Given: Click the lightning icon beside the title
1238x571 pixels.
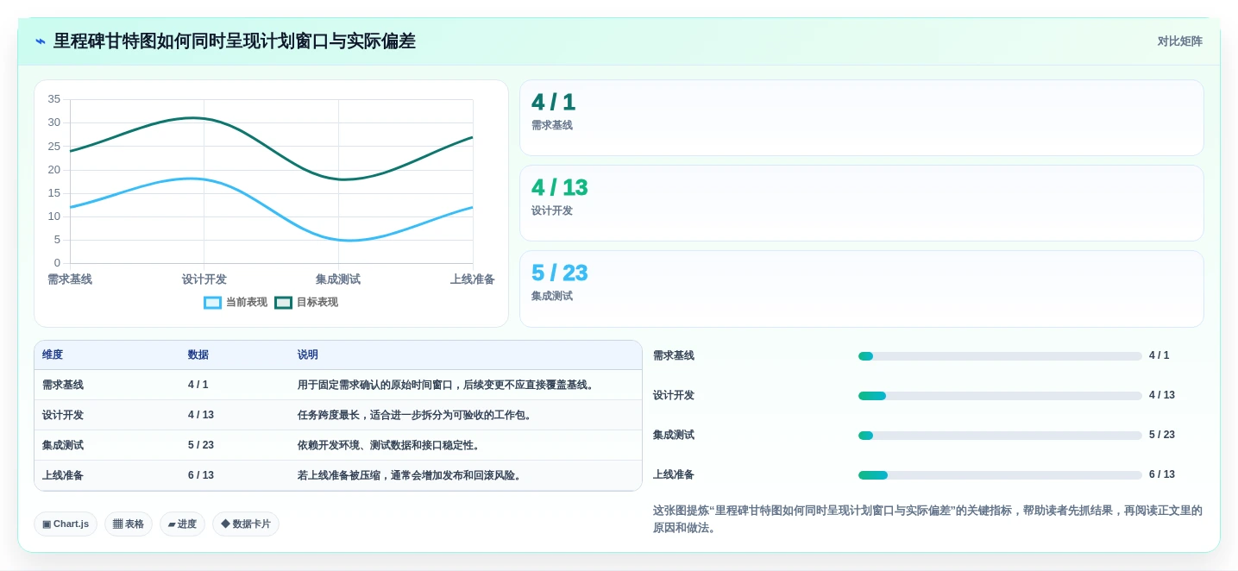Looking at the screenshot, I should (x=41, y=41).
